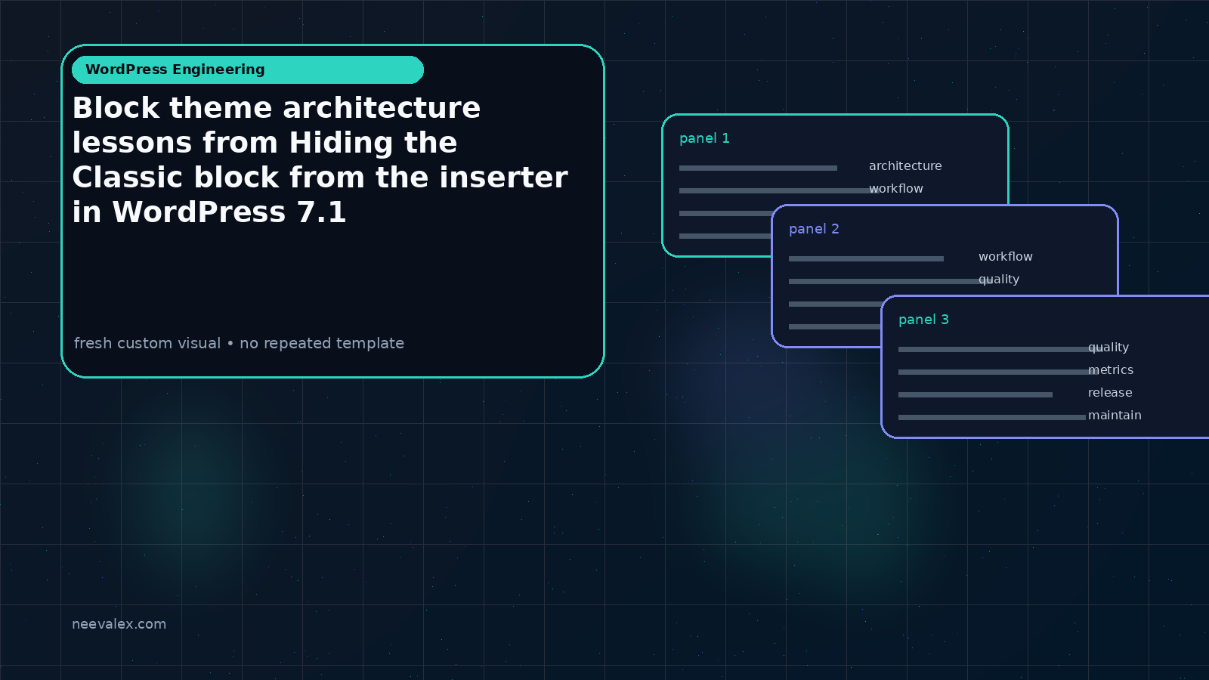Click the "release" label in panel 3
Screen dimensions: 1209x680
(1110, 393)
